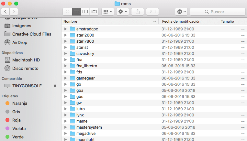Image resolution: width=247 pixels, height=141 pixels.
Task: Select the lynx folder icon
Action: (73, 115)
